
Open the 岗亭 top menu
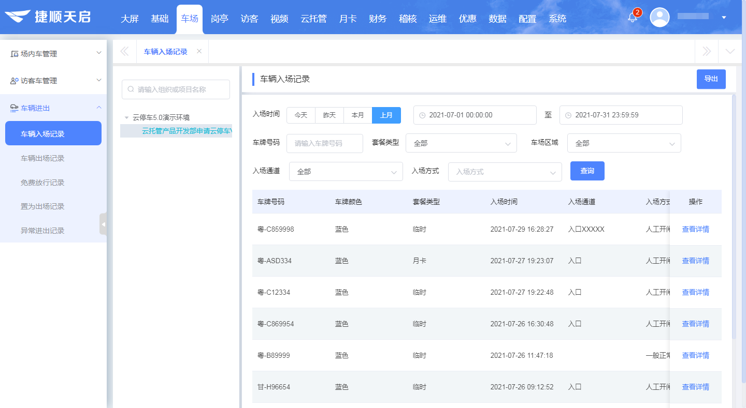point(220,19)
